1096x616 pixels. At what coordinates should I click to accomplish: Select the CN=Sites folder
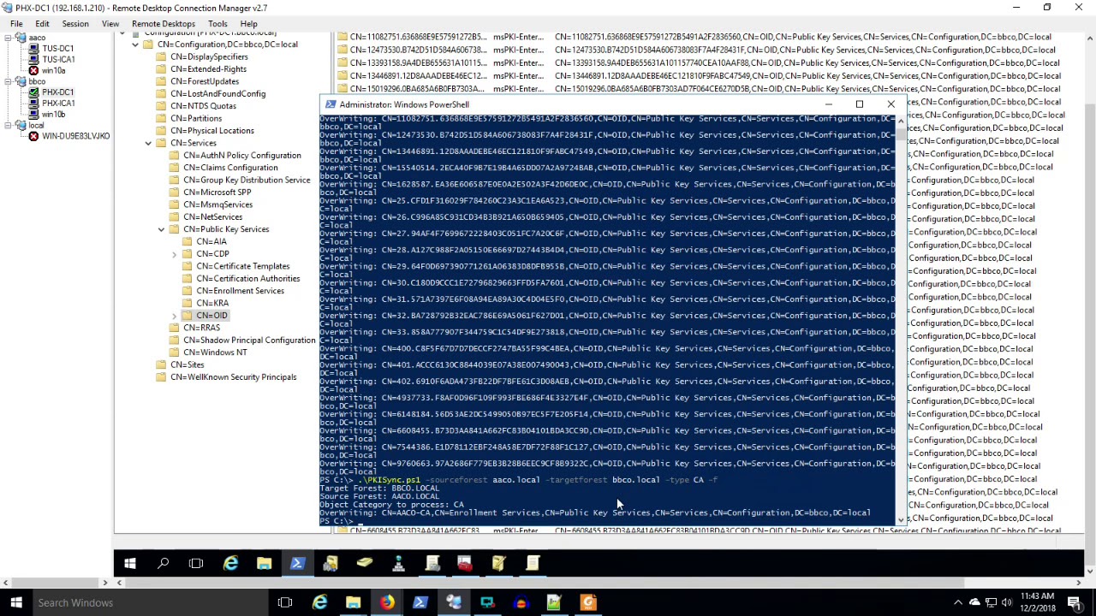187,364
